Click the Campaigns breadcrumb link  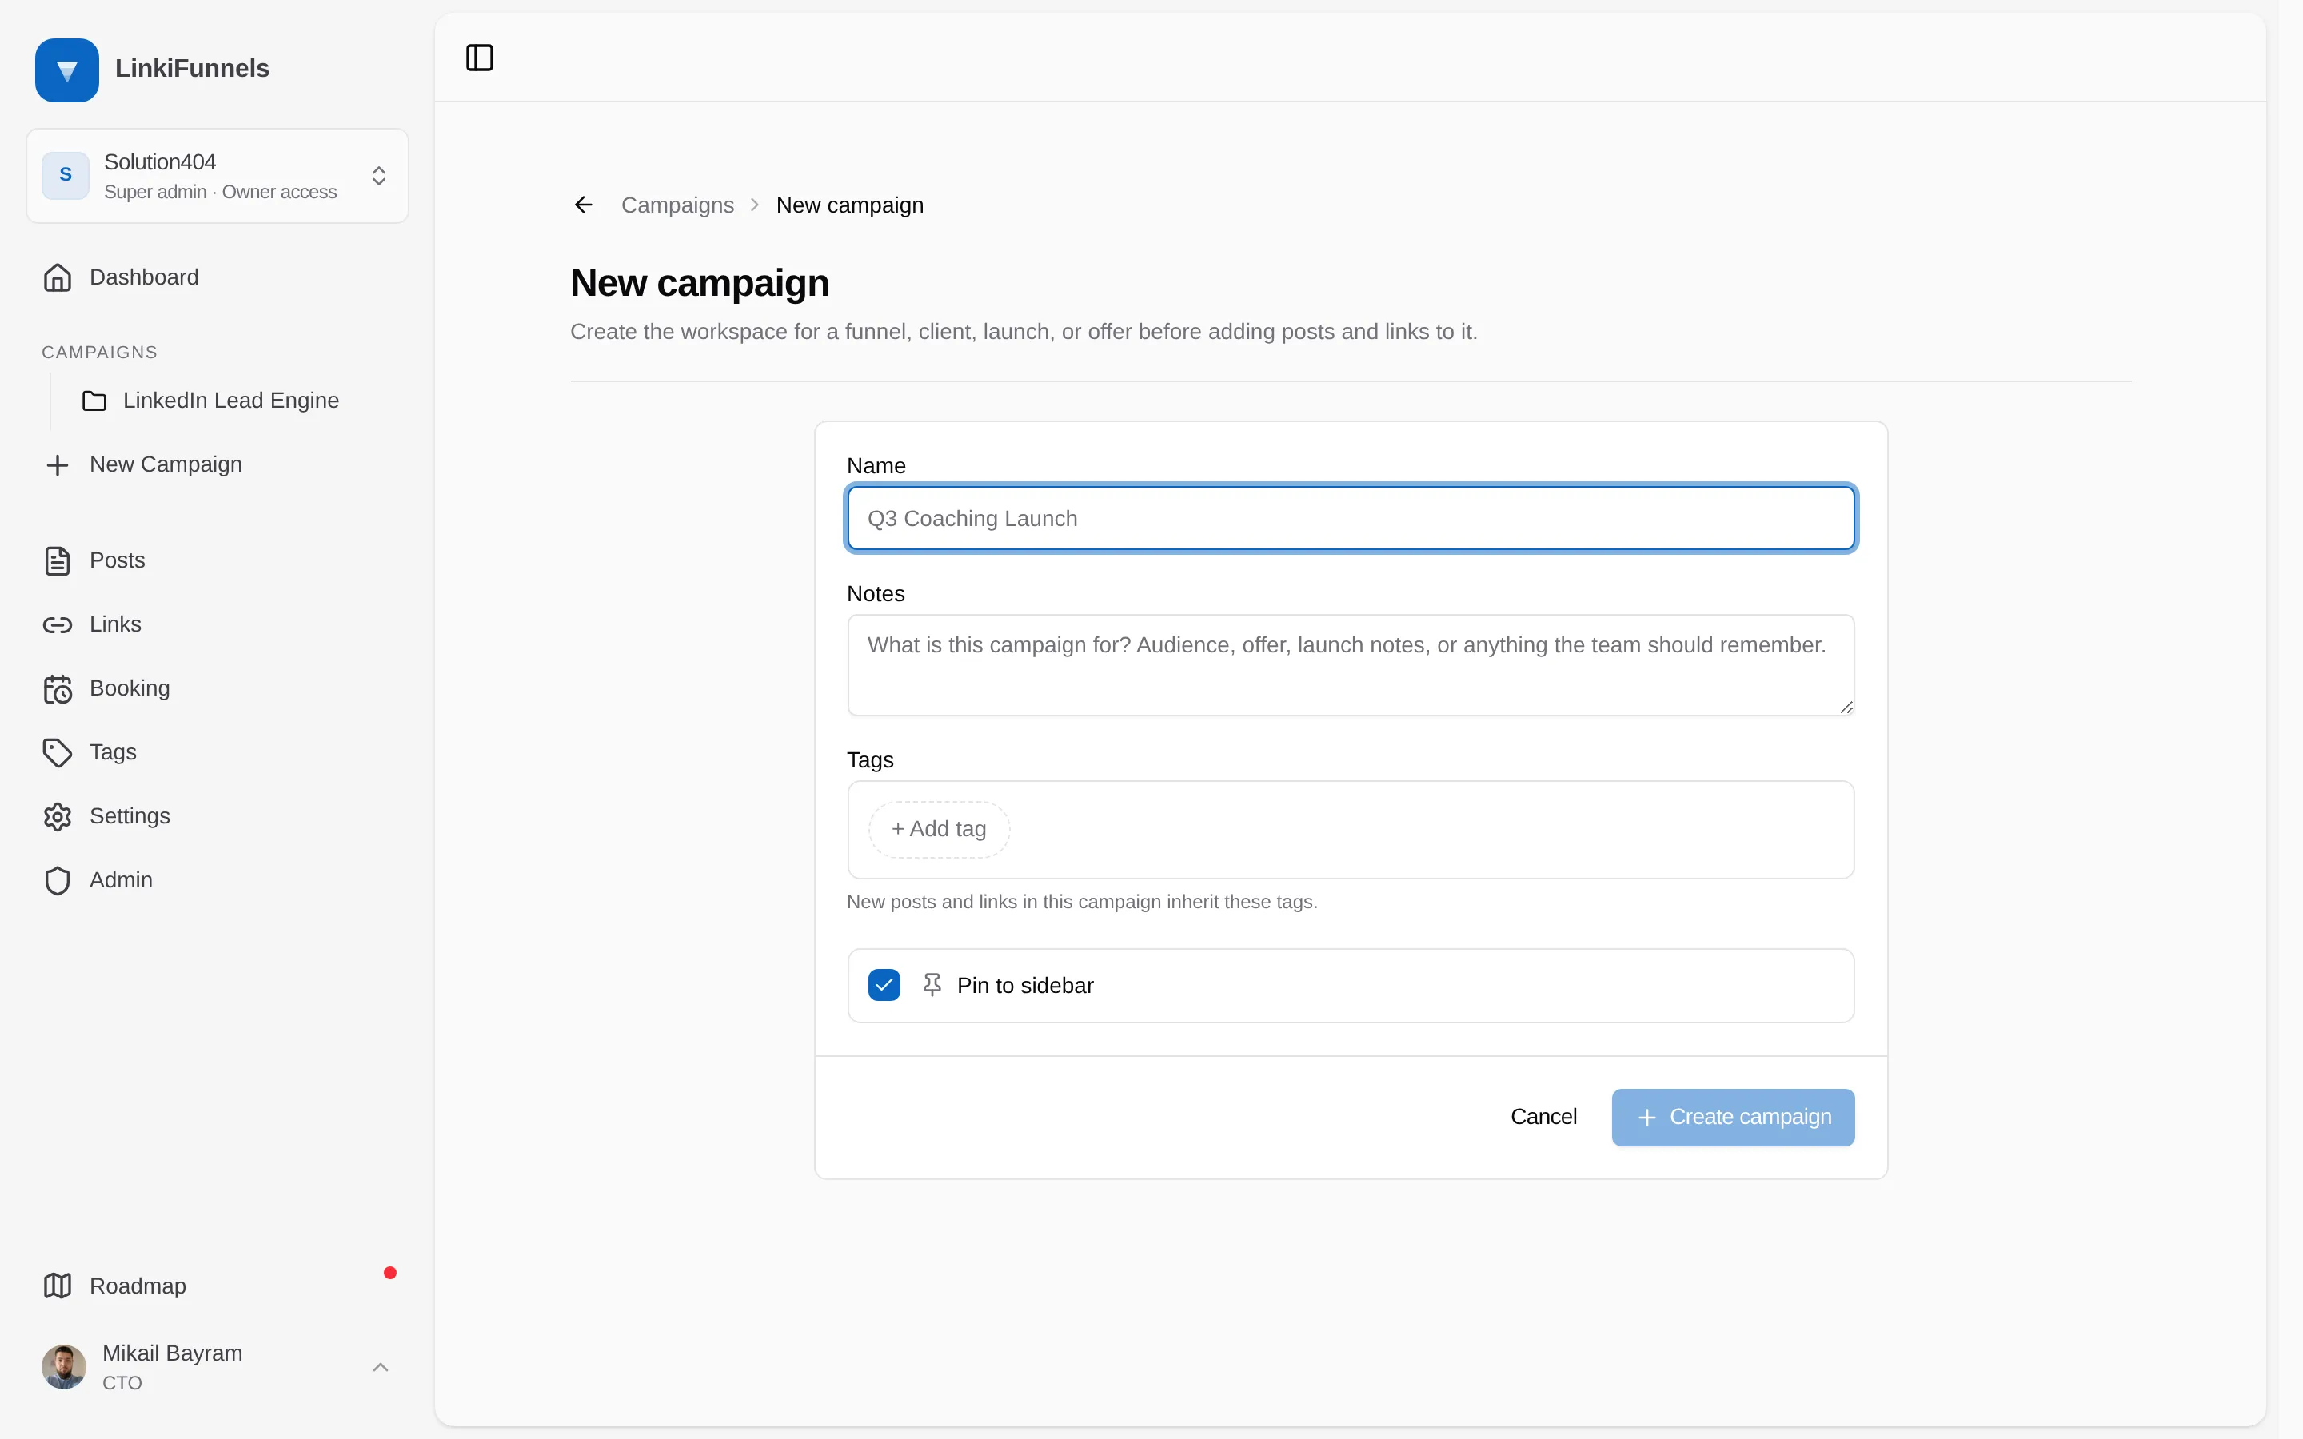677,205
